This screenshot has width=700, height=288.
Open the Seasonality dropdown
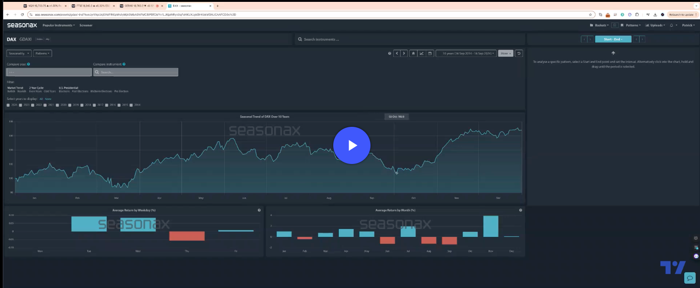[x=19, y=53]
